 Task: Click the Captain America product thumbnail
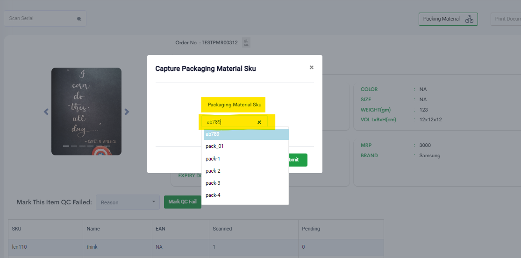(86, 112)
